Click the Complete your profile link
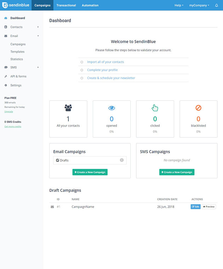This screenshot has height=269, width=223. pos(102,70)
